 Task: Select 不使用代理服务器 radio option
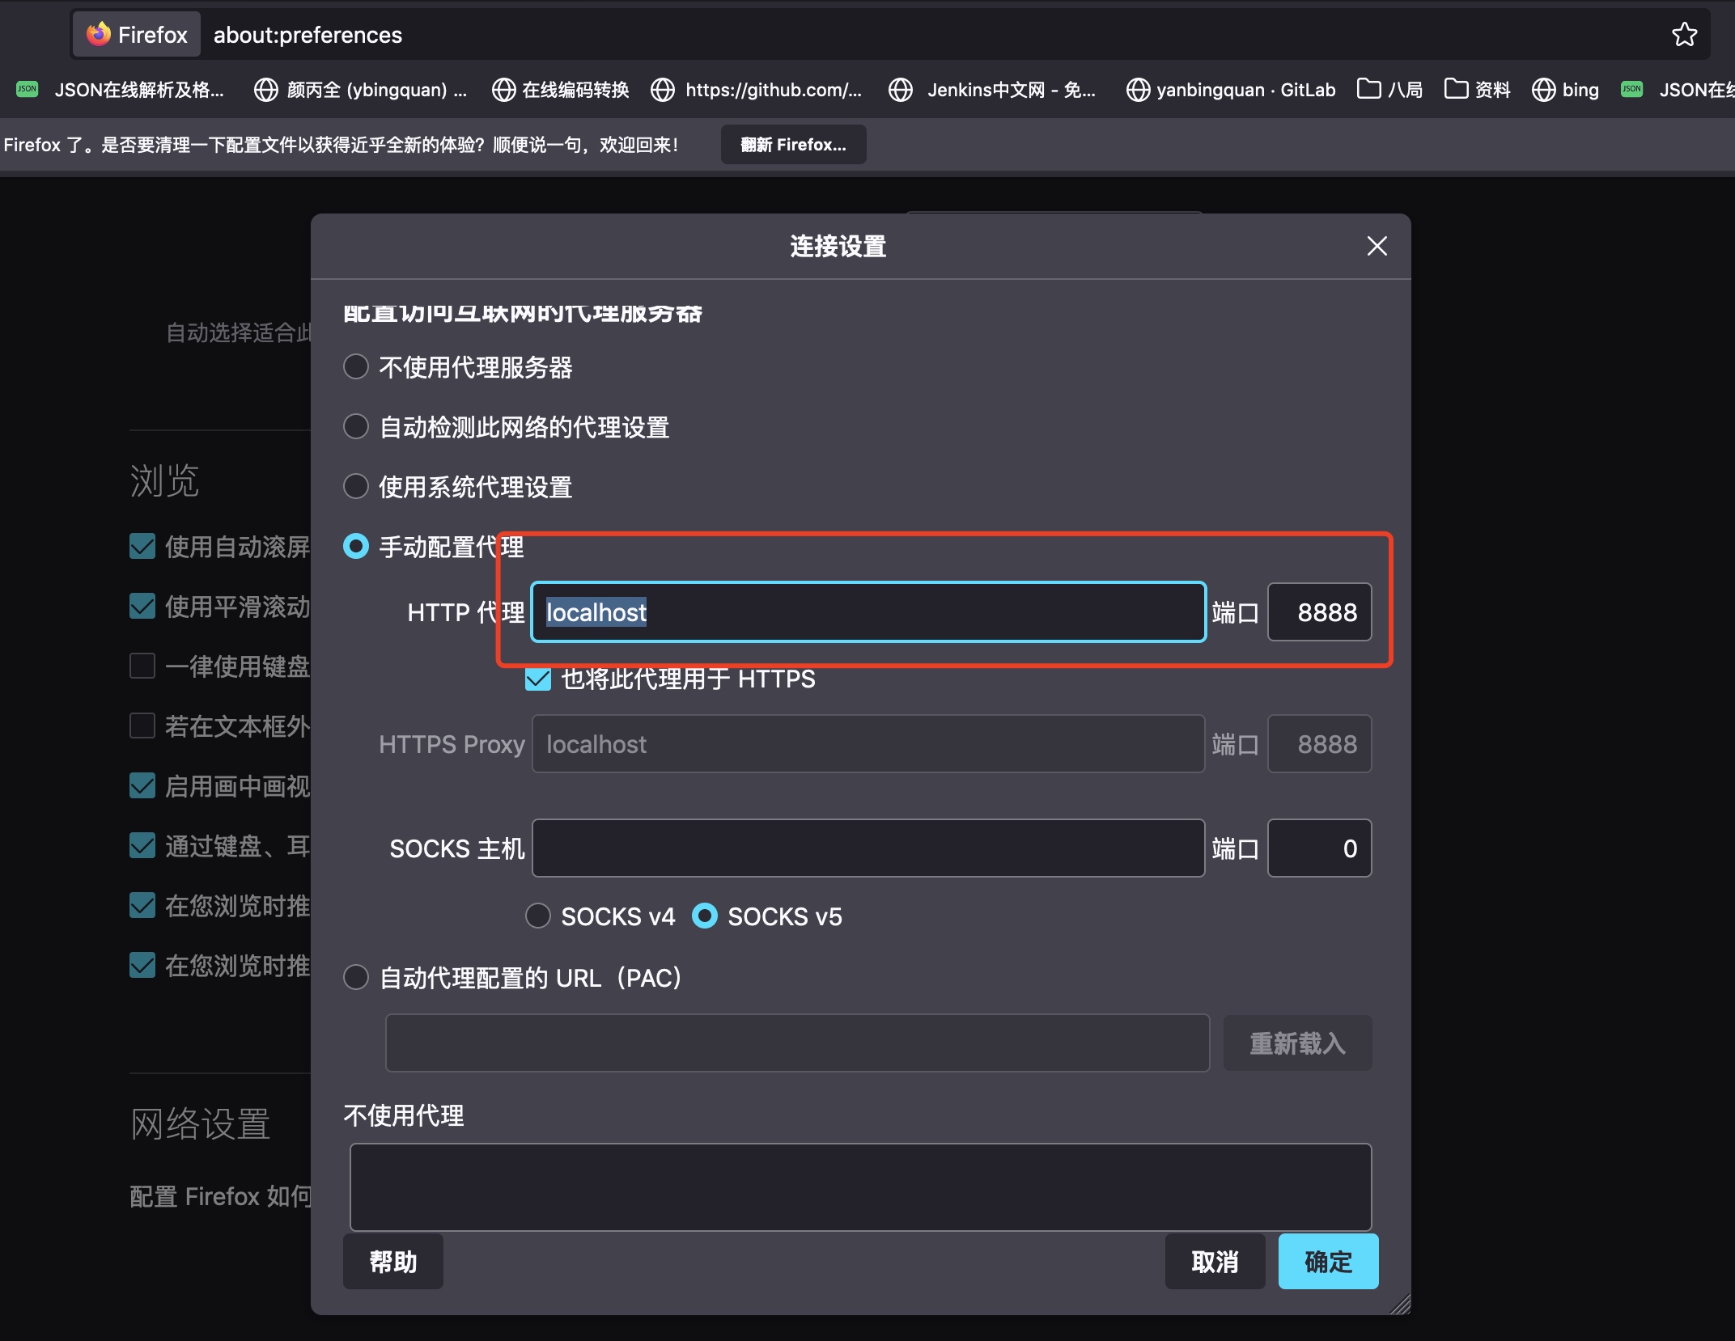(x=356, y=367)
